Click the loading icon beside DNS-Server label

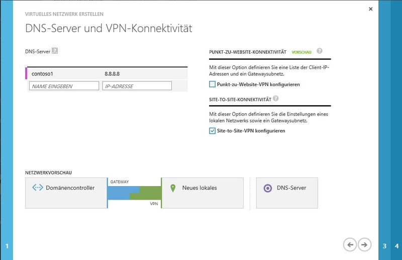coord(55,51)
